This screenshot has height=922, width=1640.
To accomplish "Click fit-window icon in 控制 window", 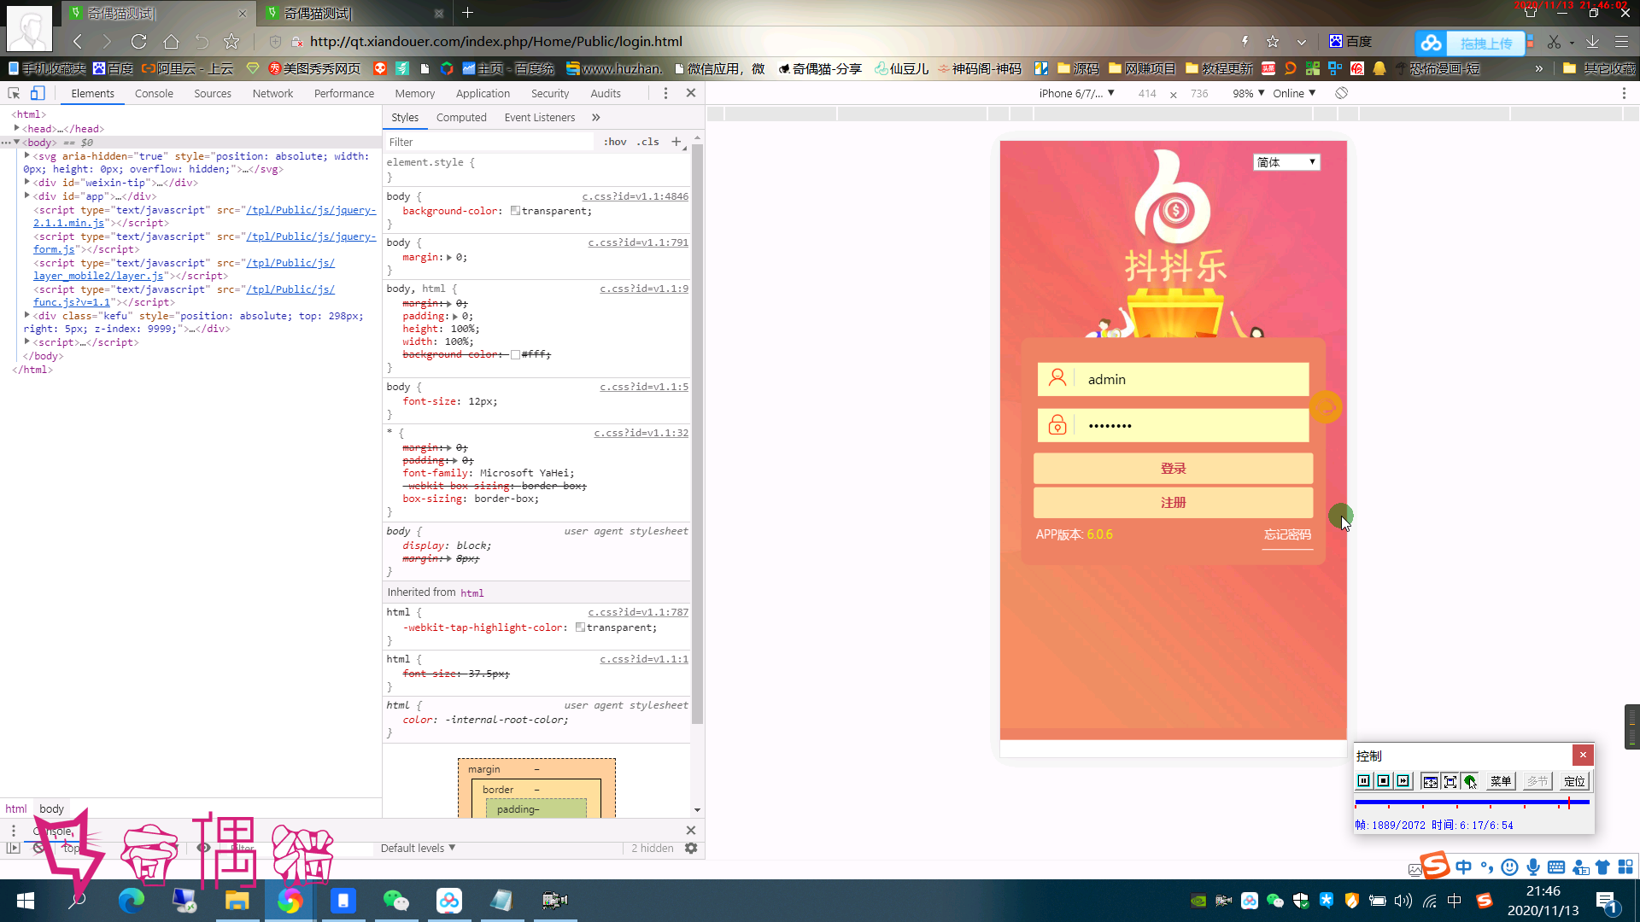I will point(1430,781).
